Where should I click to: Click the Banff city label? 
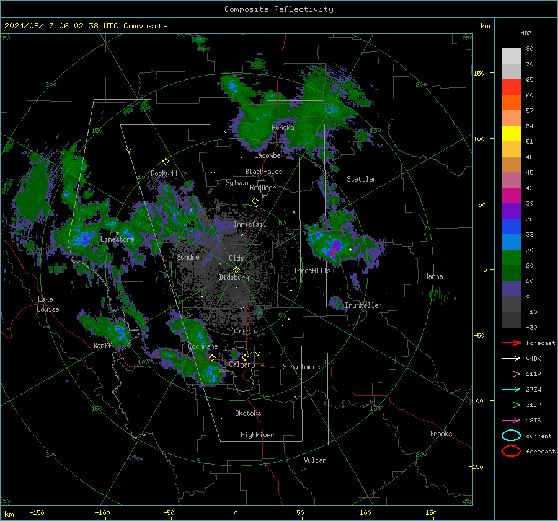pyautogui.click(x=102, y=346)
